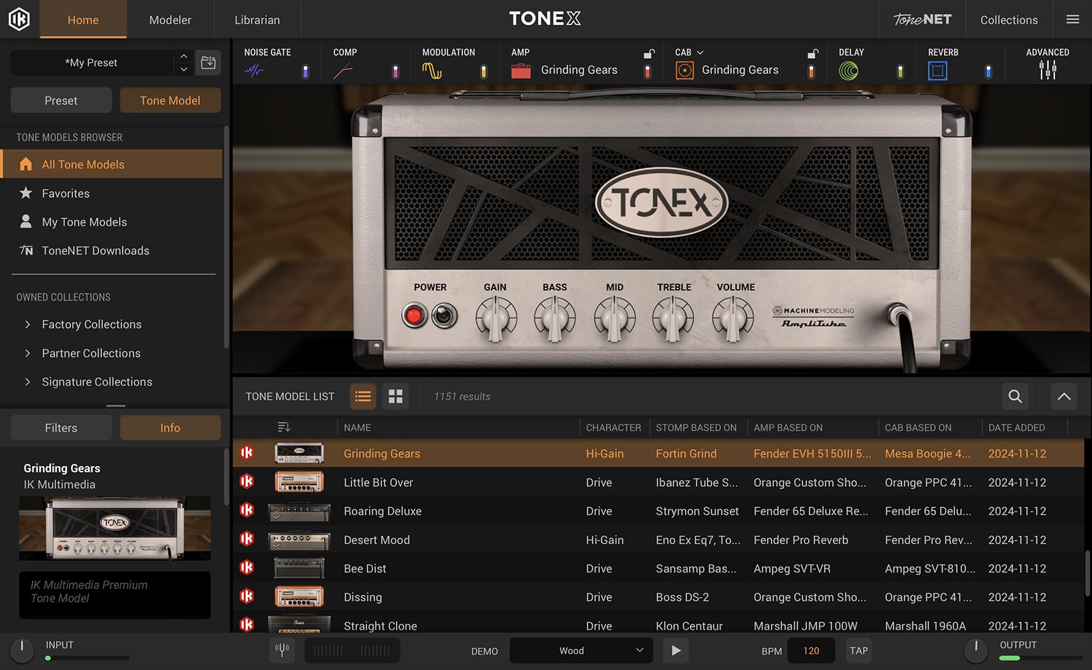Click the GAIN knob on amp
Viewport: 1092px width, 670px height.
click(x=496, y=318)
